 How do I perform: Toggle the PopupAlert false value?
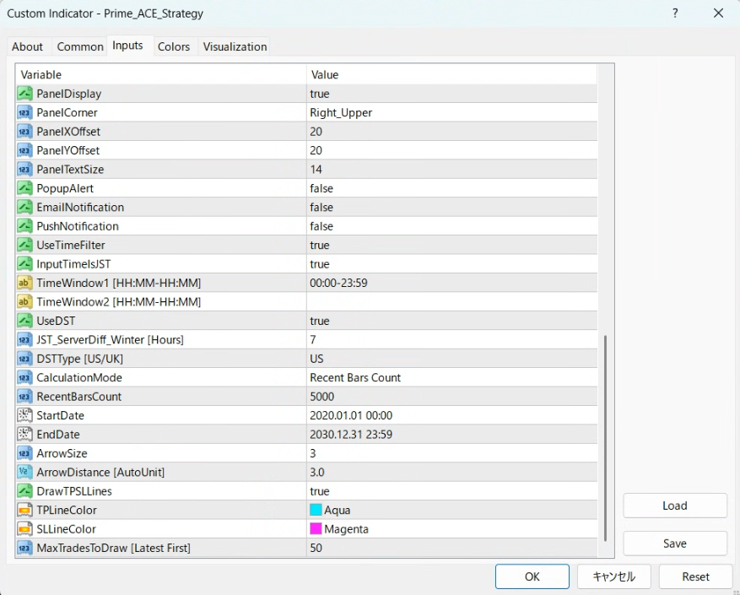[451, 188]
